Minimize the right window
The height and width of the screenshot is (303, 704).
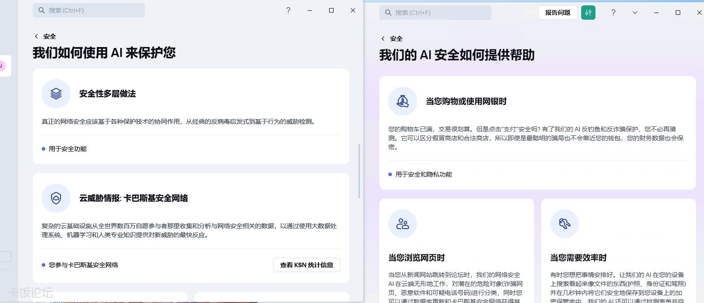click(656, 13)
